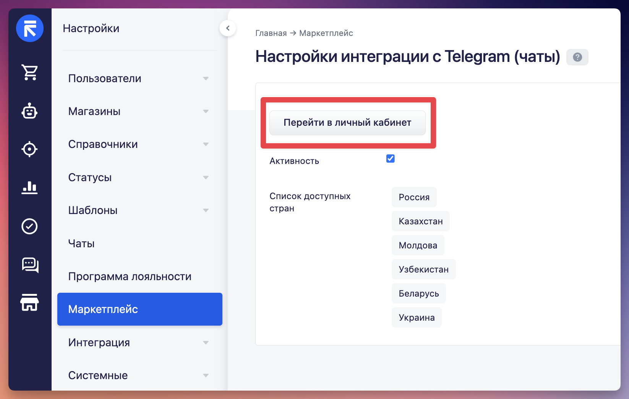Expand the Справочники menu arrow
This screenshot has height=399, width=629.
pos(206,144)
